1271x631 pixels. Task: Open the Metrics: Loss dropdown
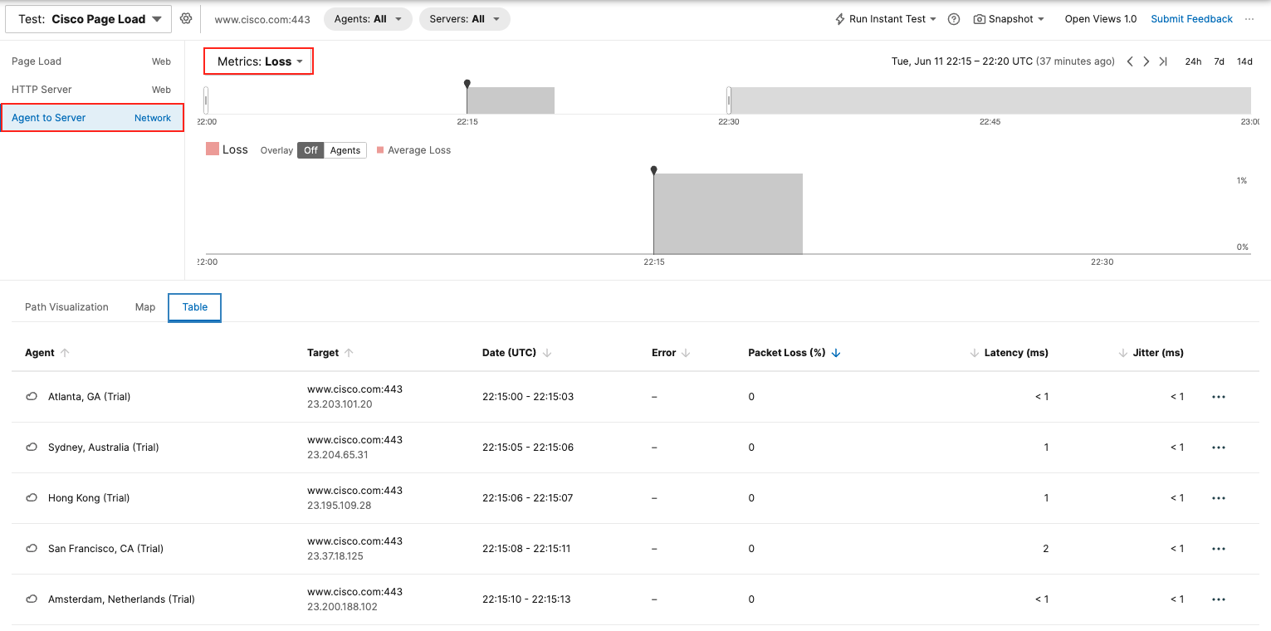[259, 61]
